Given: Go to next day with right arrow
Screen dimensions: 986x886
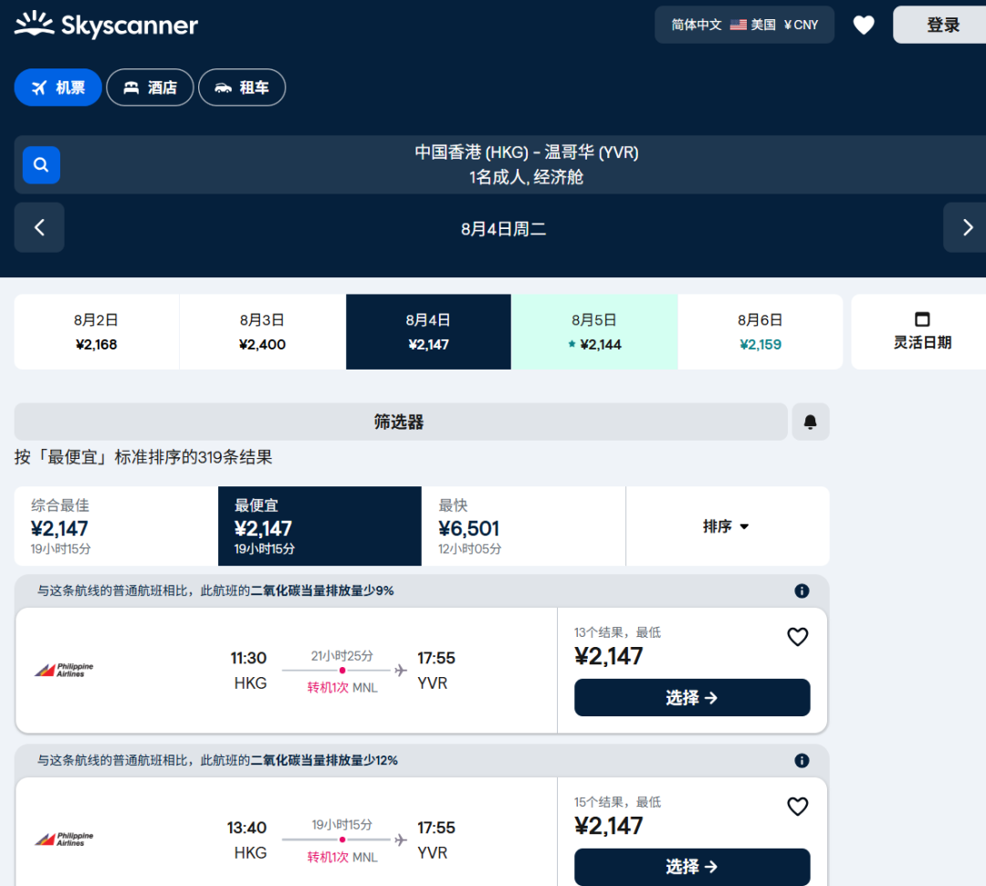Looking at the screenshot, I should pyautogui.click(x=967, y=228).
